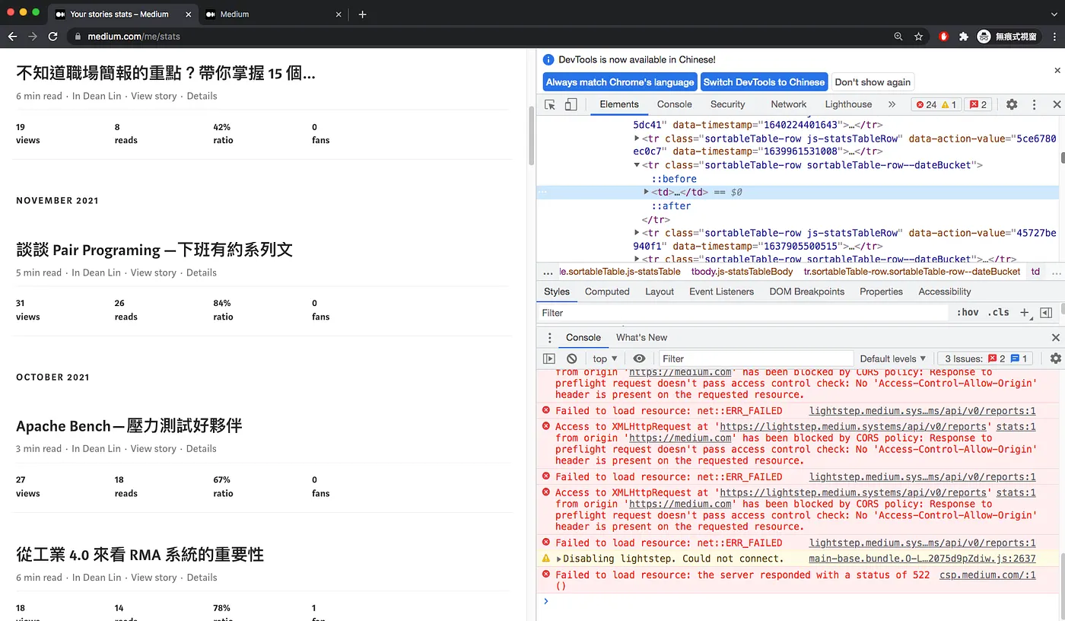Switch to Lighthouse tab
1065x621 pixels.
coord(848,104)
